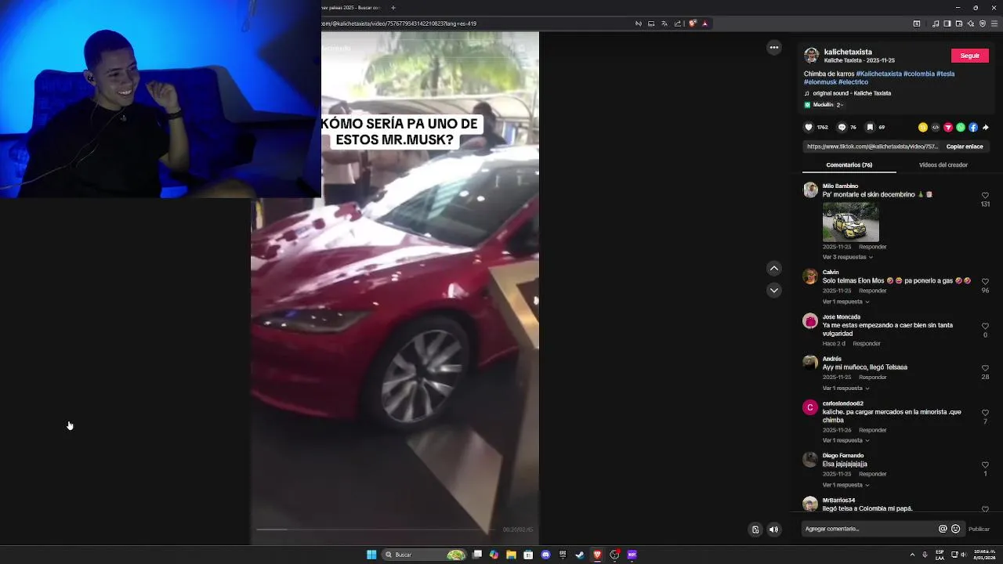Open more share options arrow
This screenshot has width=1003, height=564.
coord(985,127)
